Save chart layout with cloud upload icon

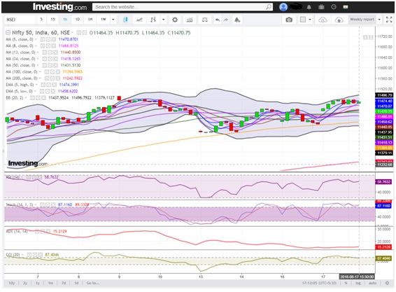[339, 20]
